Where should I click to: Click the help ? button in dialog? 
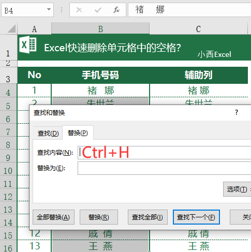(237, 112)
